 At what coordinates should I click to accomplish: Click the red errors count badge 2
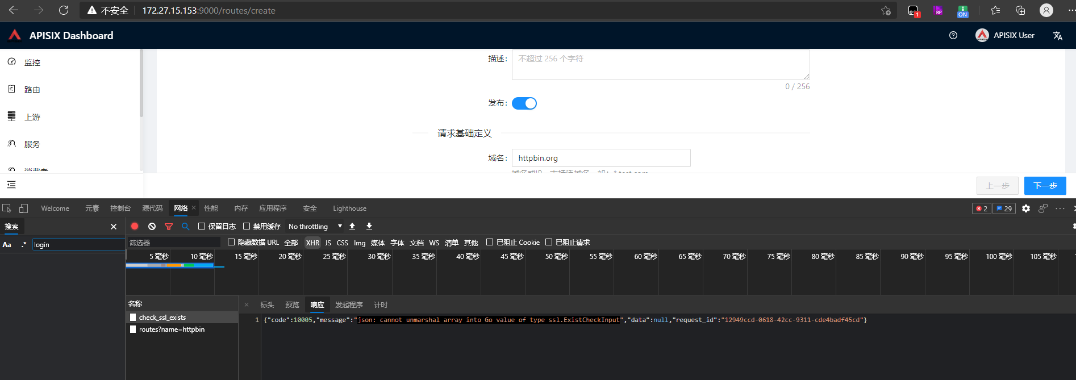pyautogui.click(x=981, y=208)
